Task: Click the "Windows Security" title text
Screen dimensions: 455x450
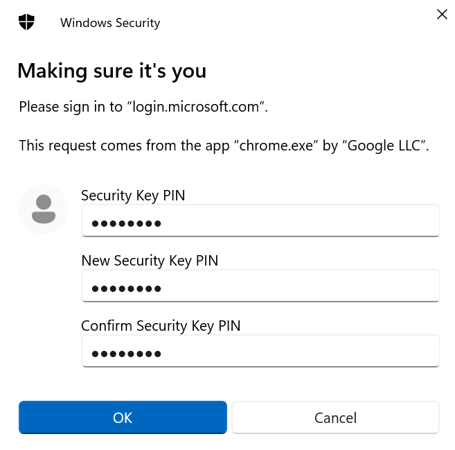Action: (x=110, y=23)
